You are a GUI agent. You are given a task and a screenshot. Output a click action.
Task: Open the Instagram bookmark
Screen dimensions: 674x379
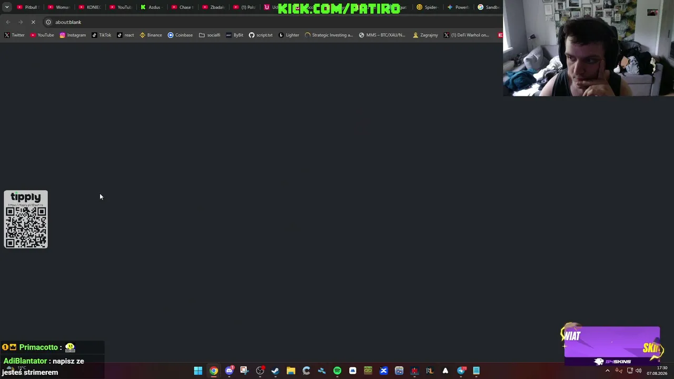73,35
